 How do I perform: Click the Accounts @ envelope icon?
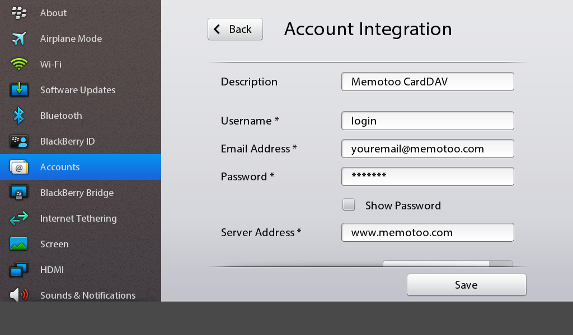coord(19,167)
